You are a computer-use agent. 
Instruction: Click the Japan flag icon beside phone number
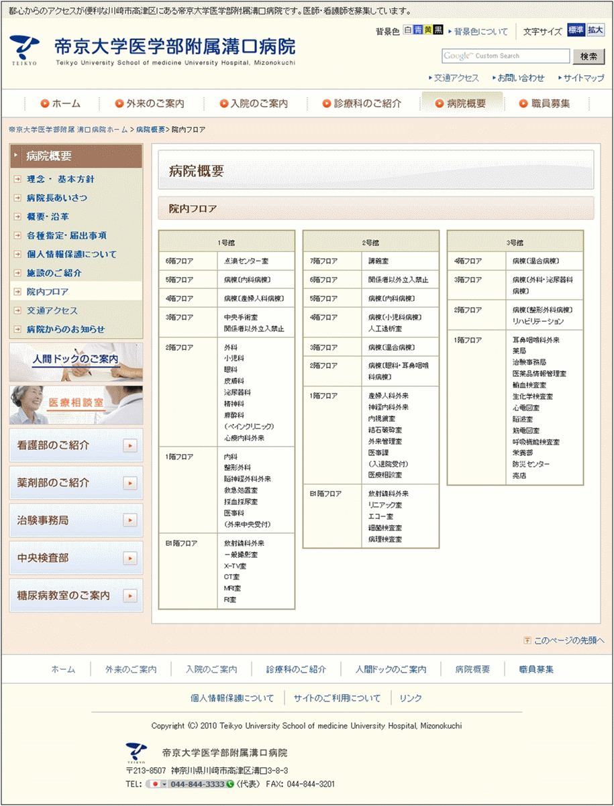(155, 784)
